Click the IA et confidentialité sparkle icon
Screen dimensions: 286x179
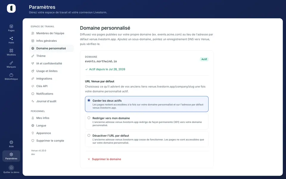pyautogui.click(x=33, y=63)
